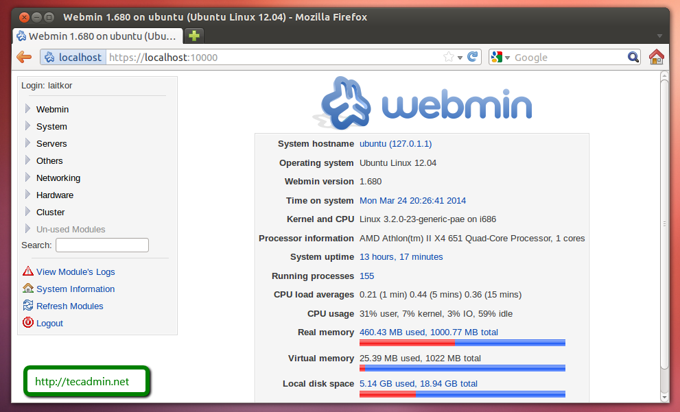Image resolution: width=680 pixels, height=412 pixels.
Task: Click the Login: laitkor text
Action: click(x=47, y=85)
